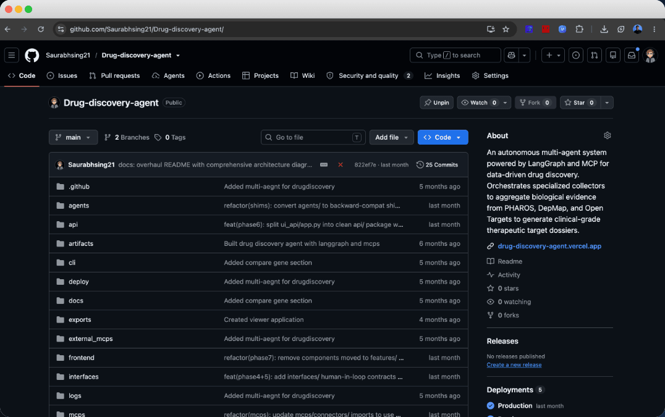
Task: Expand the commit message ellipsis button
Action: 324,164
